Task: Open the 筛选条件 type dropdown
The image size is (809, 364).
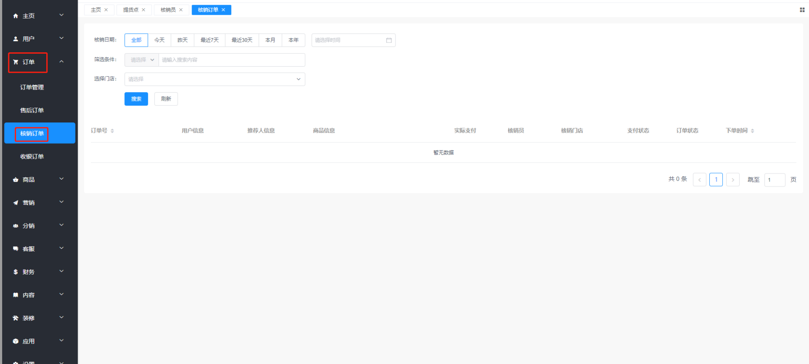Action: [x=142, y=60]
